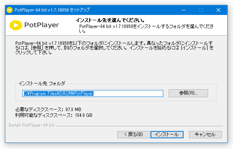Screen dimensions: 233x149
Task: Open the folder browser with 参照(R)...
Action: coord(188,93)
